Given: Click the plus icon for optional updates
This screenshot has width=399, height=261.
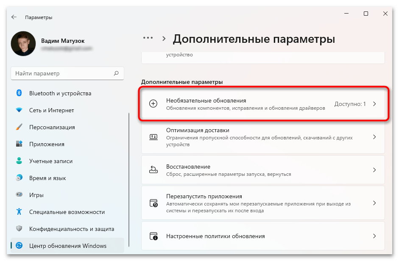Looking at the screenshot, I should 153,104.
